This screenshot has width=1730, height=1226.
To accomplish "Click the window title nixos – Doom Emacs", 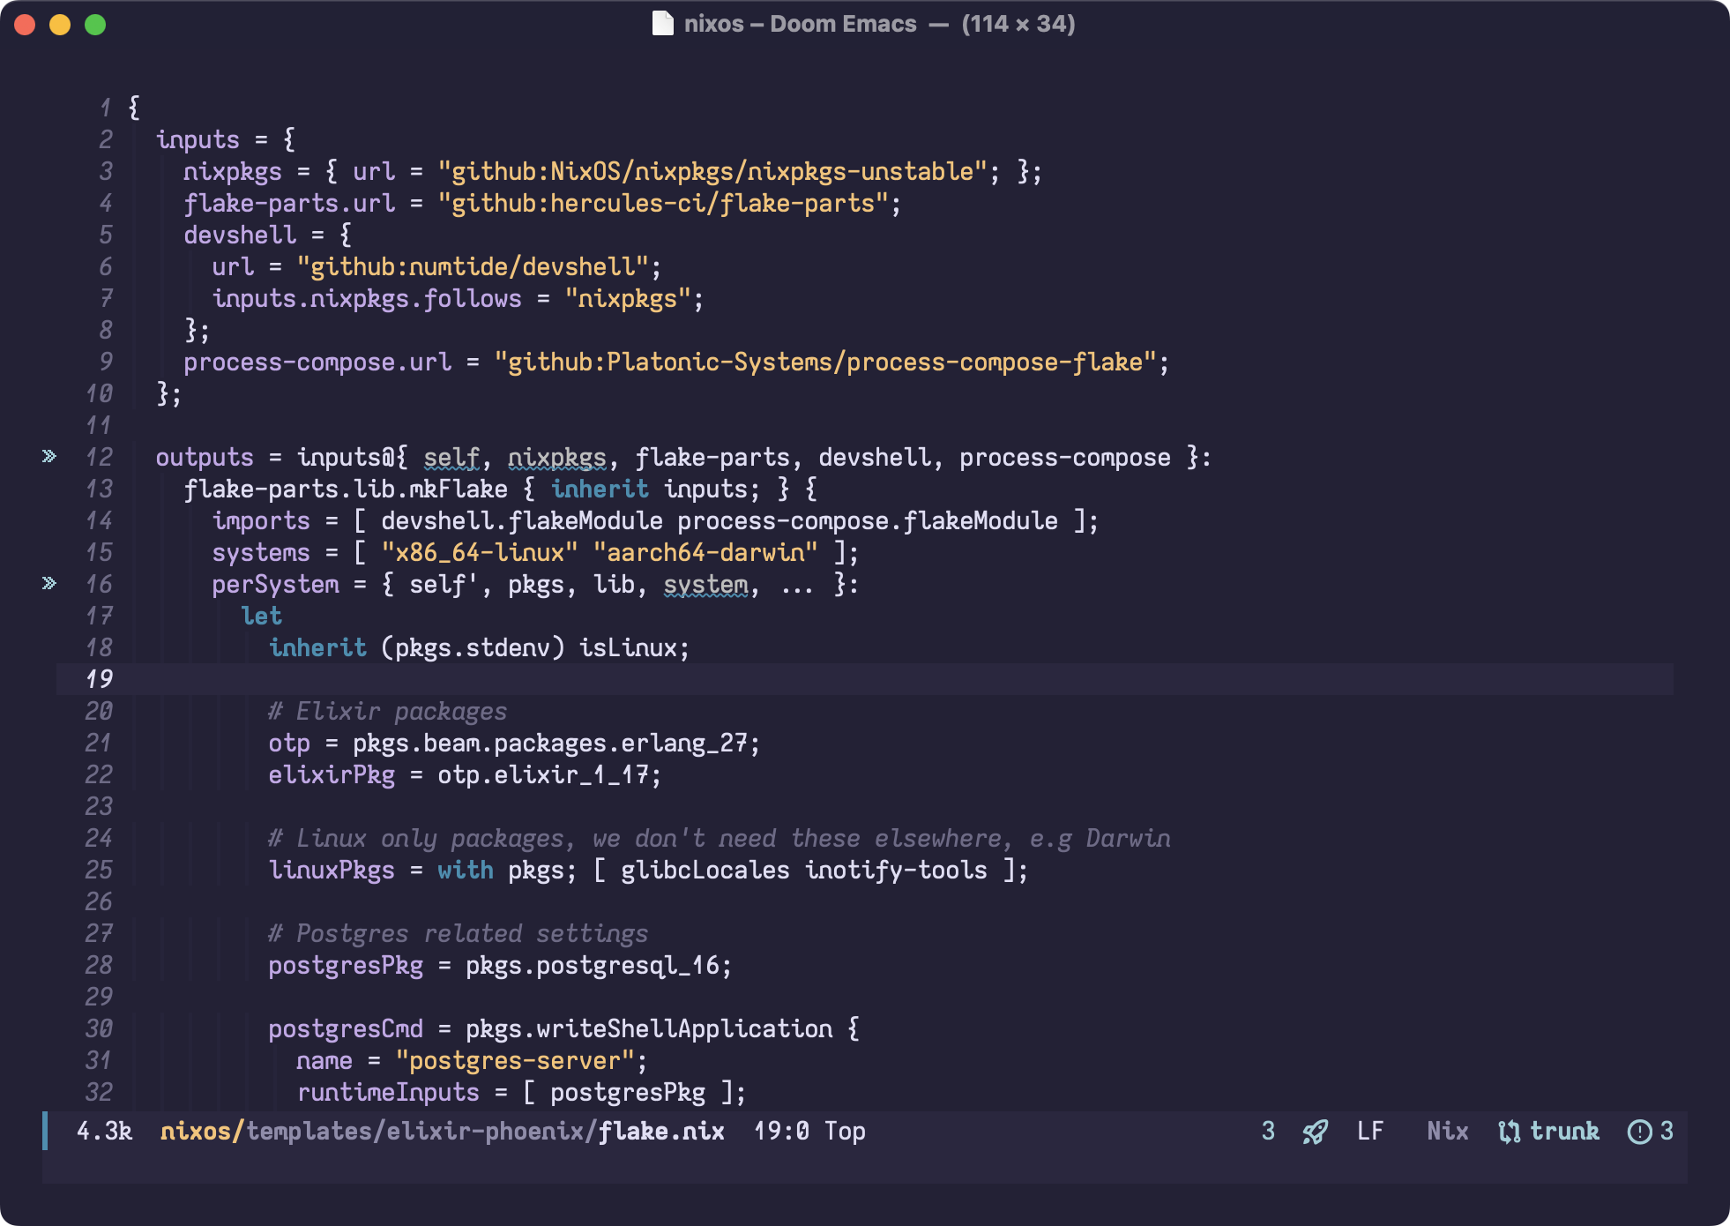I will tap(800, 24).
